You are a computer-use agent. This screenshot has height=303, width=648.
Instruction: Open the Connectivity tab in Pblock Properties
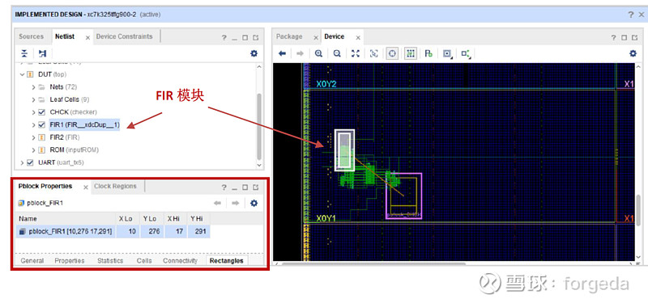tap(180, 260)
